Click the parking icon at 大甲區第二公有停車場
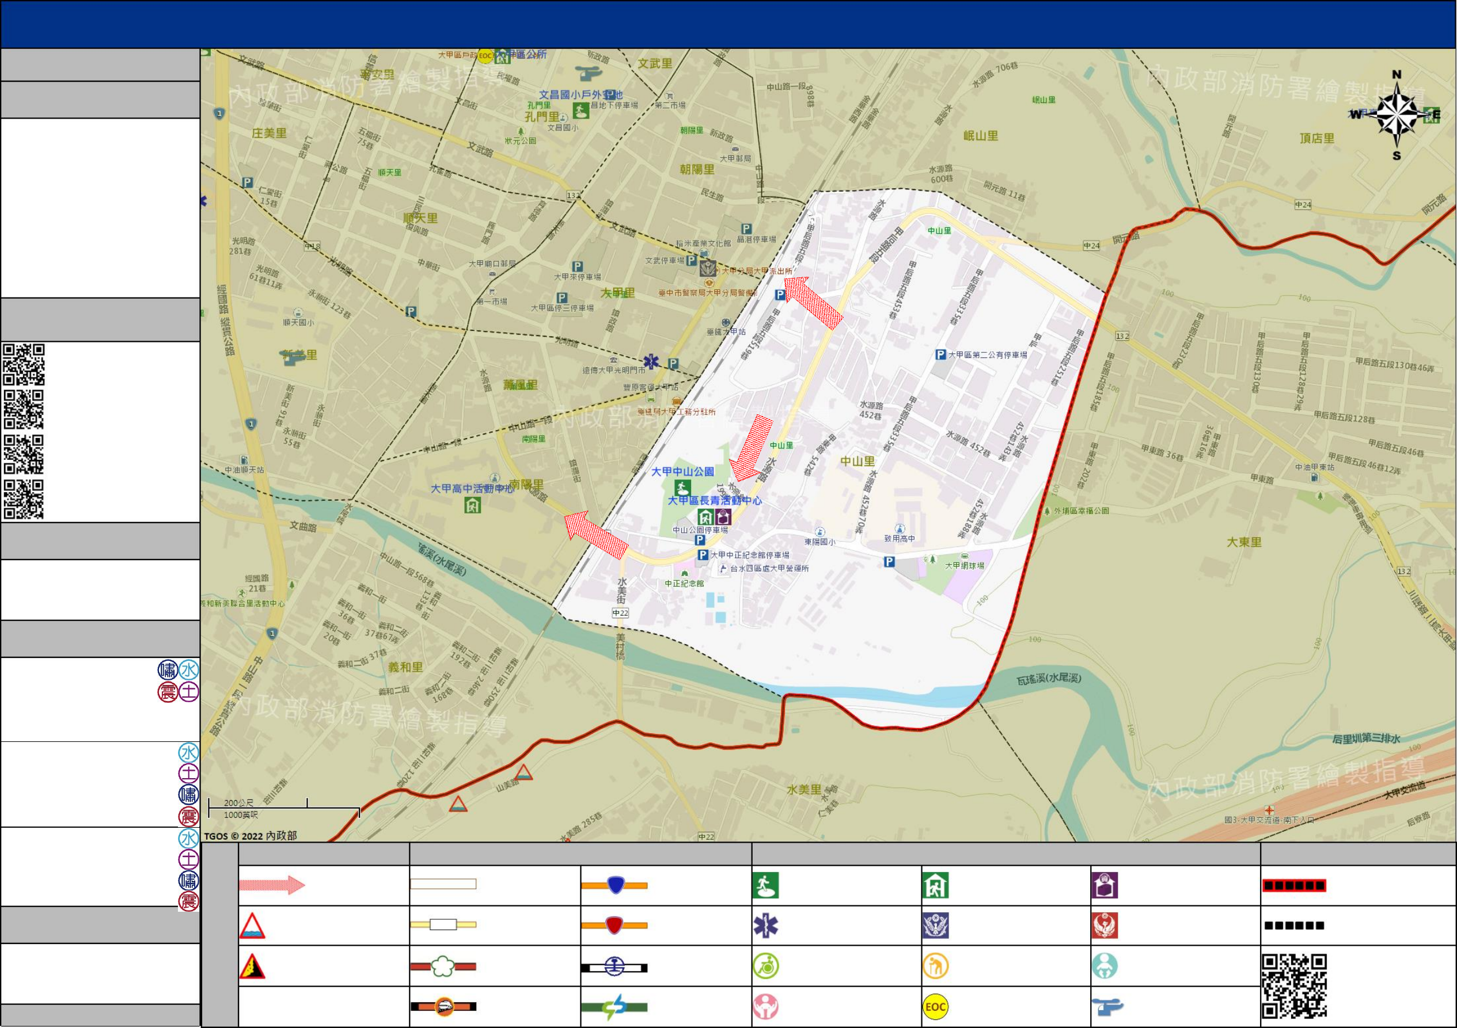The image size is (1457, 1028). (x=941, y=355)
